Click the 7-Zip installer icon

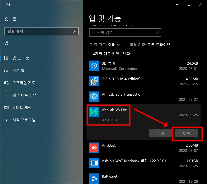[94, 81]
